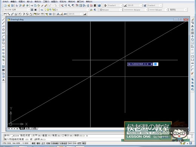The height and width of the screenshot is (147, 196).
Task: Open the 文件(F) File menu
Action: pos(6,2)
